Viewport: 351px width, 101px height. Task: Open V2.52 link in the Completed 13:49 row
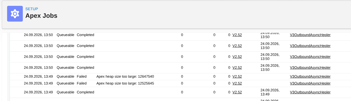pos(237,92)
